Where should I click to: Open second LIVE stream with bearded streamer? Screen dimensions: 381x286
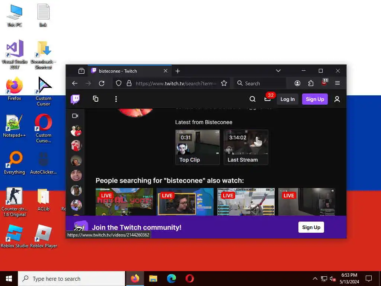tap(185, 201)
